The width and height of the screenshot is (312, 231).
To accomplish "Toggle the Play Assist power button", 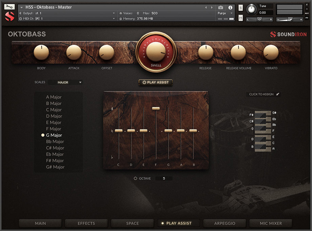I will tap(156, 82).
